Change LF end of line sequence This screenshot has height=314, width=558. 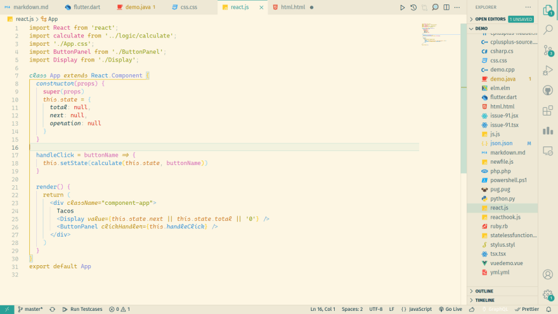coord(391,309)
